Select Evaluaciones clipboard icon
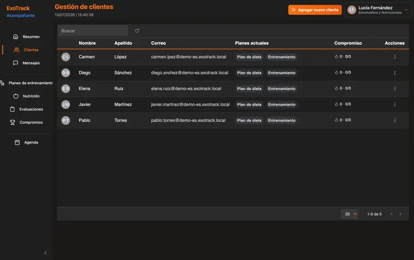Image resolution: width=414 pixels, height=260 pixels. [x=12, y=109]
